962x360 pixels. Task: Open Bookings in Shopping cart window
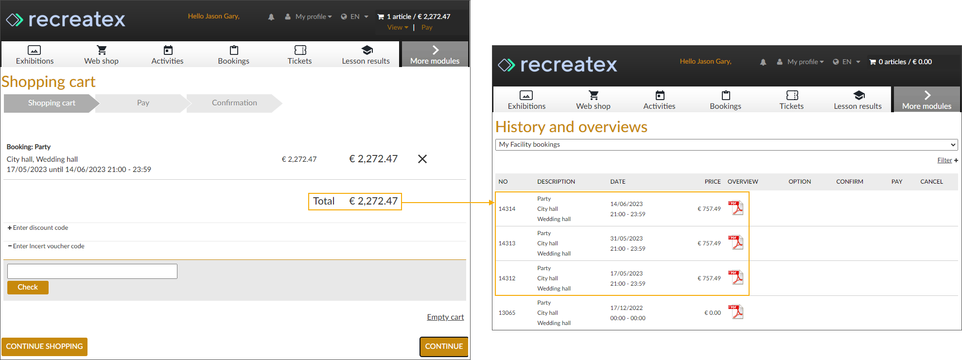coord(233,55)
